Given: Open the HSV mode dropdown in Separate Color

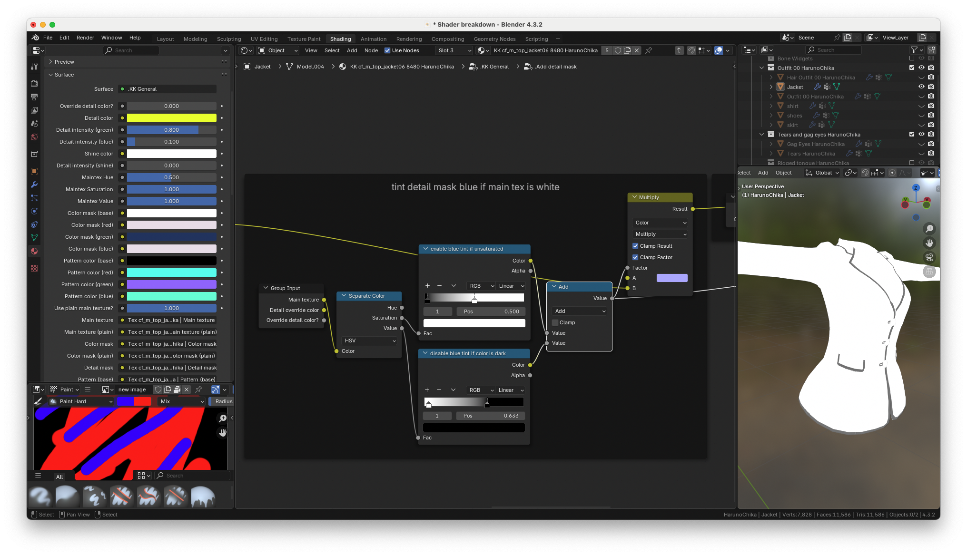Looking at the screenshot, I should (370, 341).
